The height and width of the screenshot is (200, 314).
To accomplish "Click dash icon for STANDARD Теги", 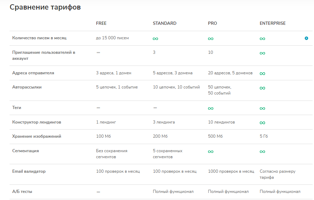I will pos(155,108).
